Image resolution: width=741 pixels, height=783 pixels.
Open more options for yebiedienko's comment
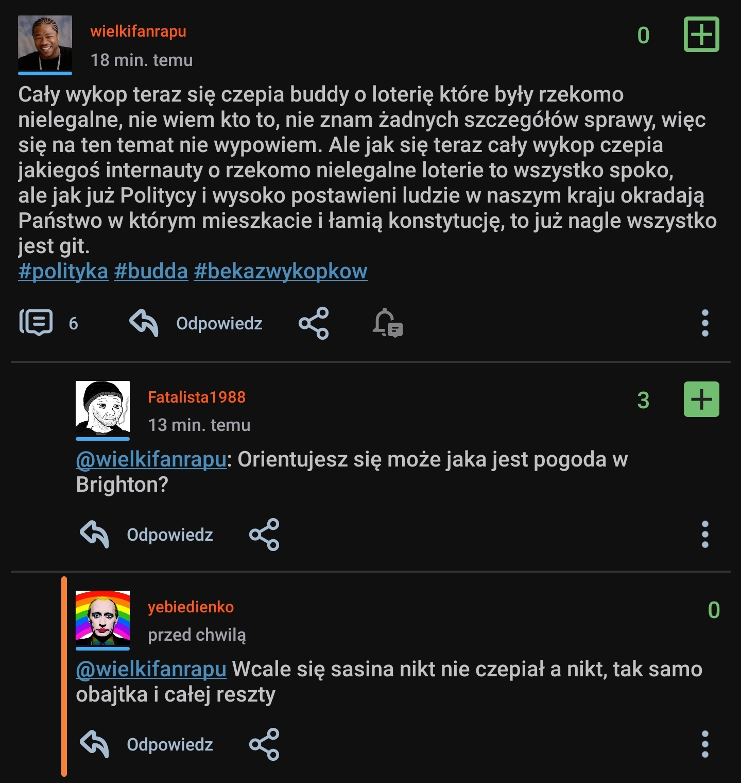[705, 744]
